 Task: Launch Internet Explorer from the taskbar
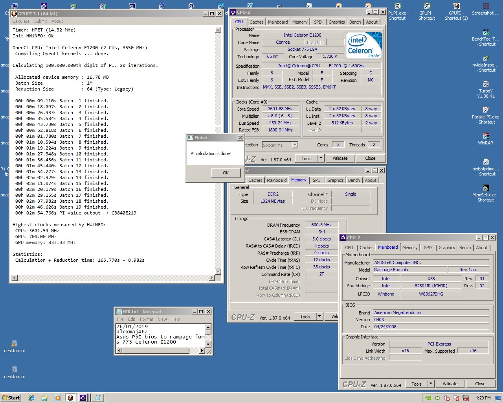(31, 398)
